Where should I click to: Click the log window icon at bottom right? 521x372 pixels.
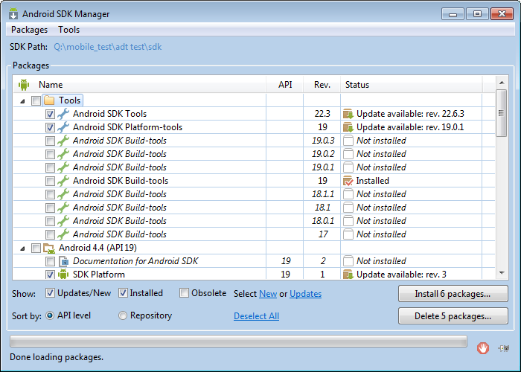coord(503,347)
